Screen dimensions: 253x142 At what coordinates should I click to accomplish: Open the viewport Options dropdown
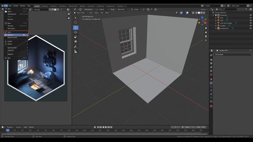tap(204, 9)
